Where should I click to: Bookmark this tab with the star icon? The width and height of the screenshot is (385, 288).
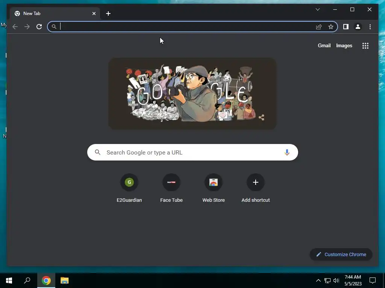[331, 27]
